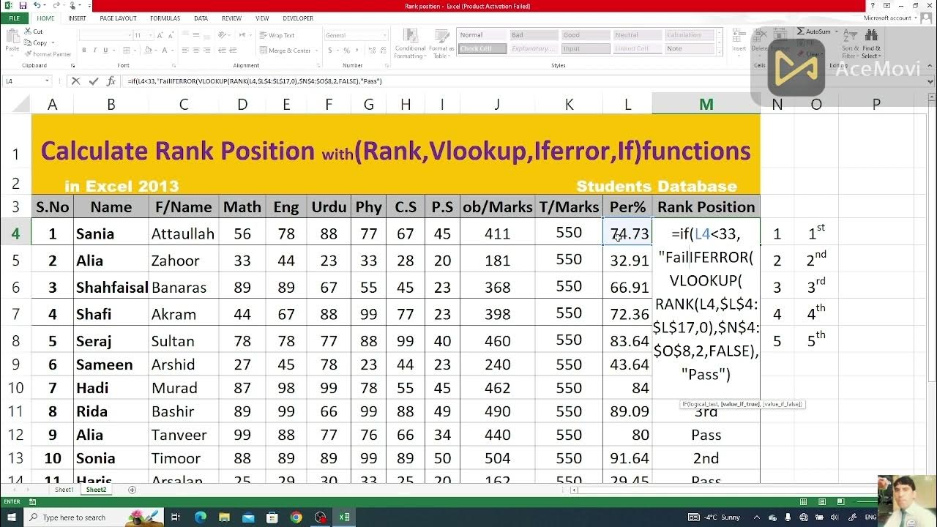Select the Neutral cell style
This screenshot has width=937, height=527.
pos(638,35)
